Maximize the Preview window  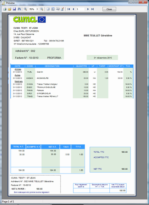(x=136, y=2)
